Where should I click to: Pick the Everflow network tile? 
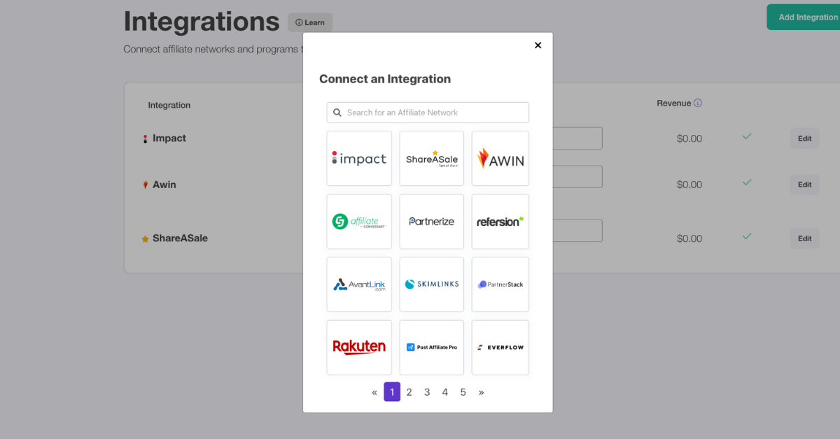(x=500, y=347)
